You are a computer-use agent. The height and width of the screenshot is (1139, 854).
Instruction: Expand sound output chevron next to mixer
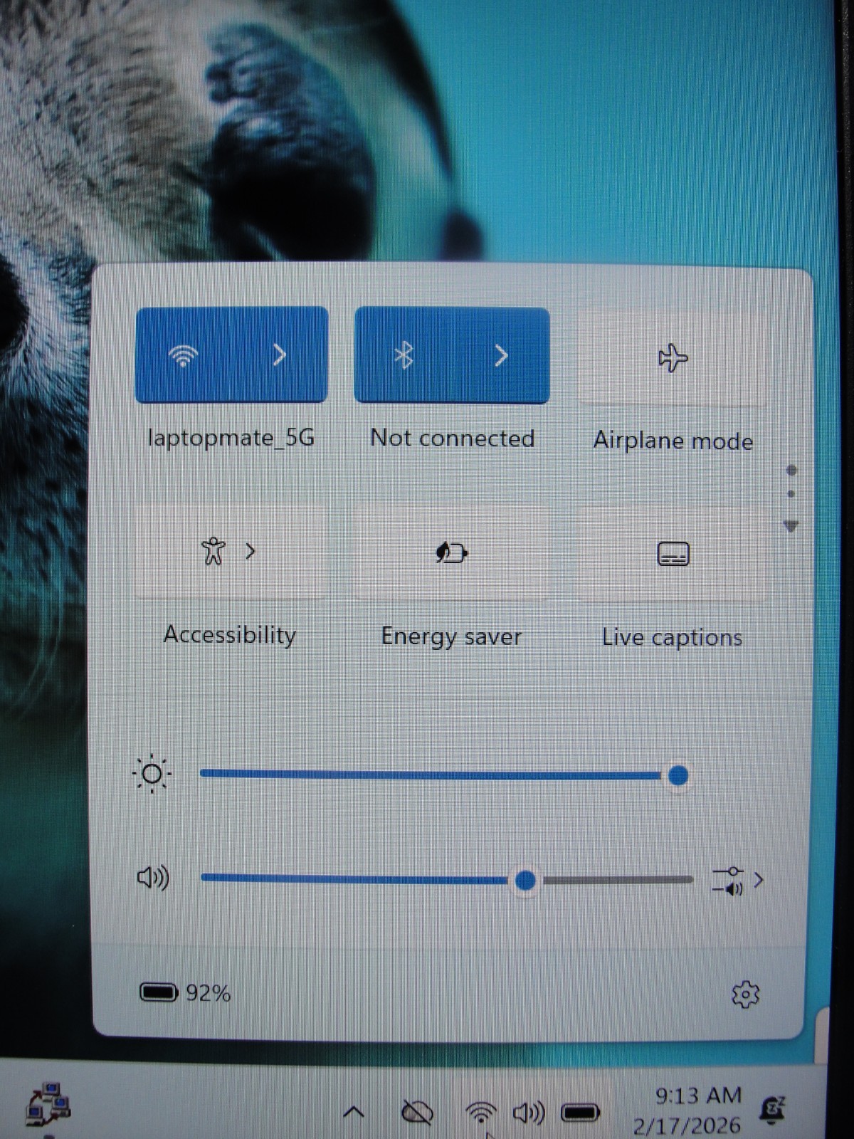pyautogui.click(x=759, y=881)
